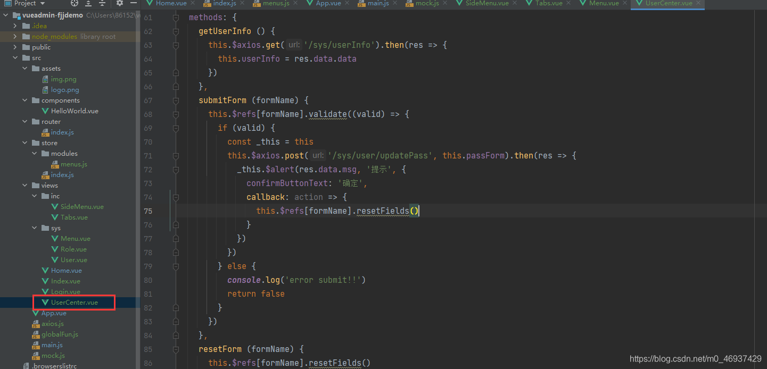Select UserCenter.vue in the project tree
This screenshot has width=767, height=369.
point(74,303)
